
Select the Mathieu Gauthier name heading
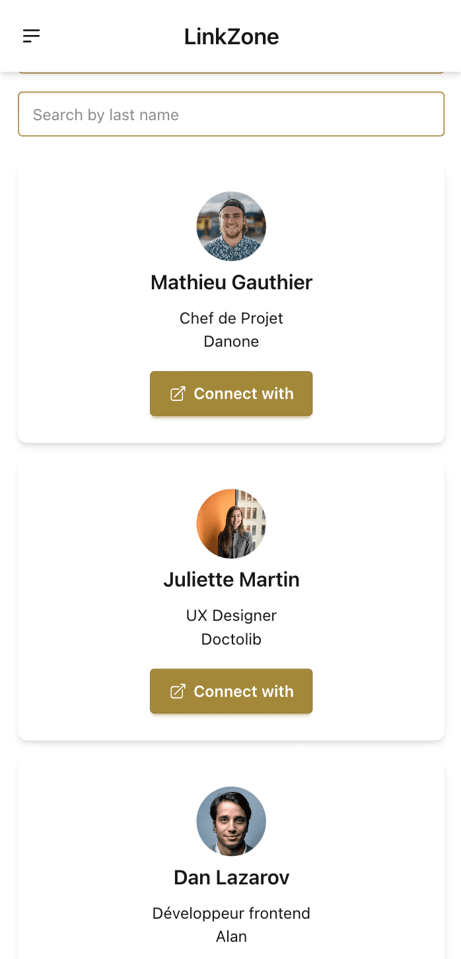click(x=231, y=283)
